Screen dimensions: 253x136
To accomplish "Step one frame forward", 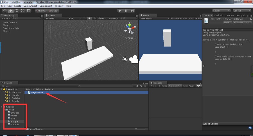I will point(132,11).
